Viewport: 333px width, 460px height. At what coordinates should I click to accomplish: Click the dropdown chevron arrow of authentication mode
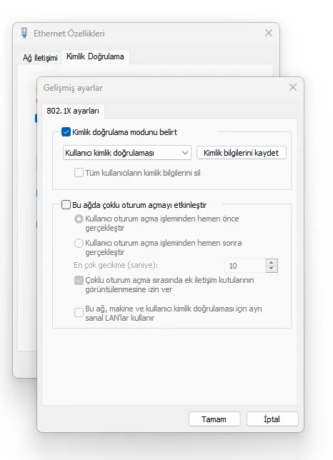click(x=185, y=153)
